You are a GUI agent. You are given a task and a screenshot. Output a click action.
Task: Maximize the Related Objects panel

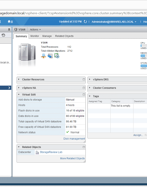pyautogui.click(x=84, y=147)
